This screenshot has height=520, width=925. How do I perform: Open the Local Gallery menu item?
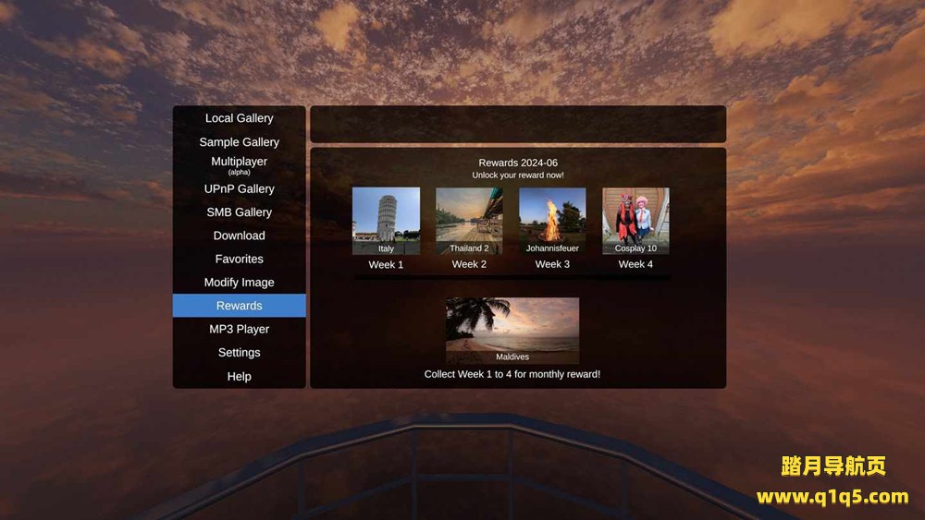tap(239, 118)
